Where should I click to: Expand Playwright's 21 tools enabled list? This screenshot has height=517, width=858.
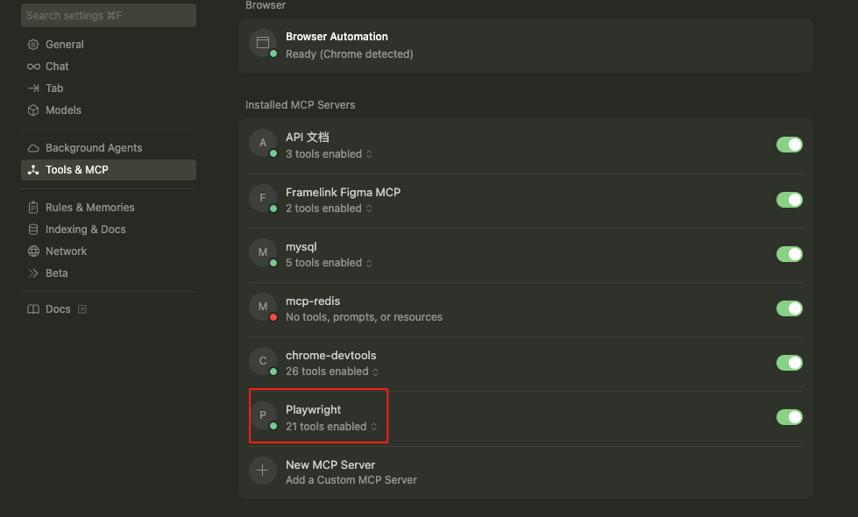(332, 427)
